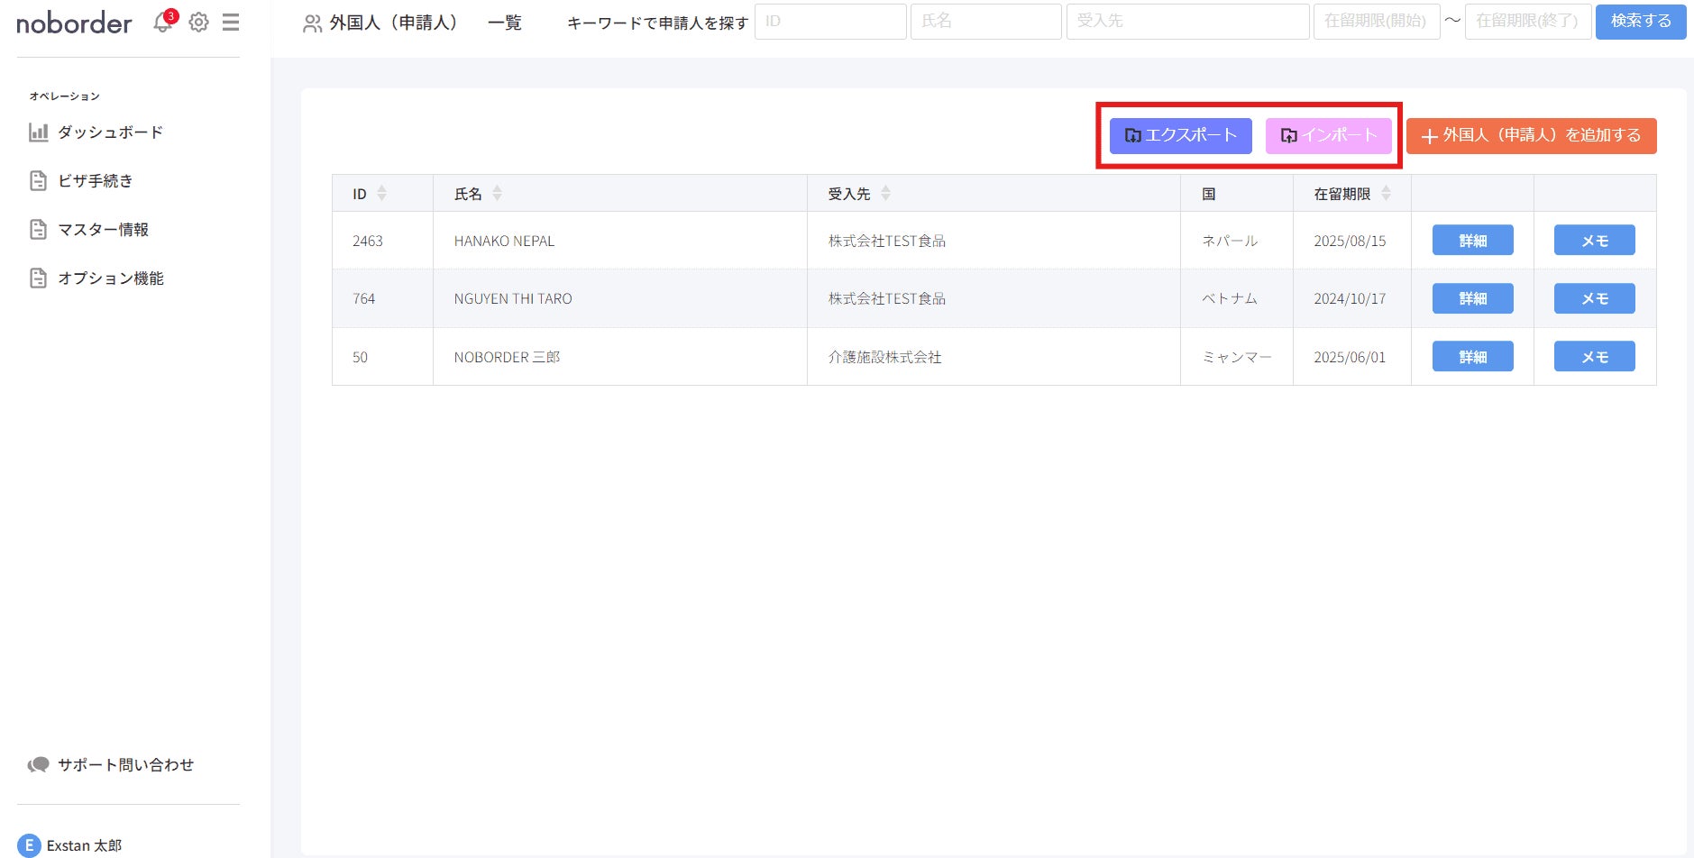Click ID cell 2463

(368, 241)
